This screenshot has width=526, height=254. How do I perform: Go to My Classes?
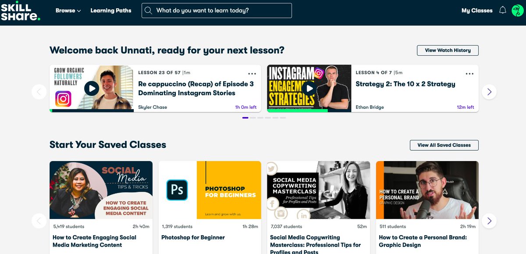point(477,11)
